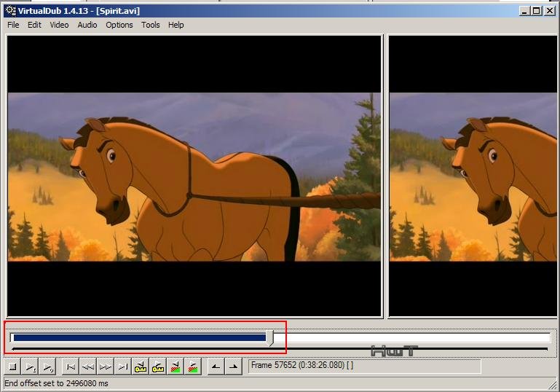
Task: Click the timeline slider thumb
Action: pyautogui.click(x=270, y=337)
